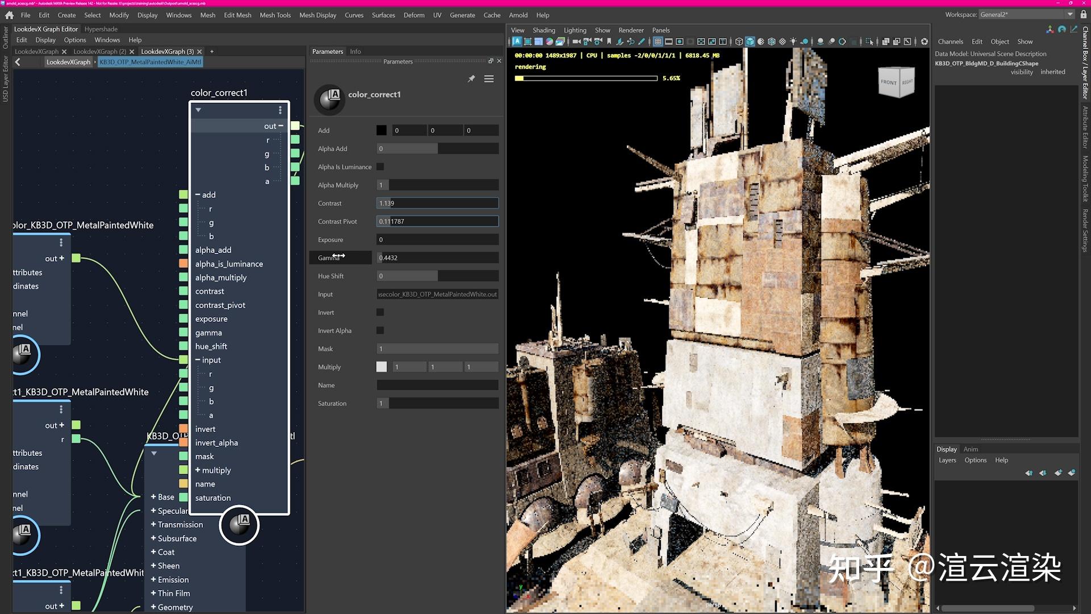Image resolution: width=1091 pixels, height=614 pixels.
Task: Click the LookdevX Graph tab 3
Action: point(166,50)
